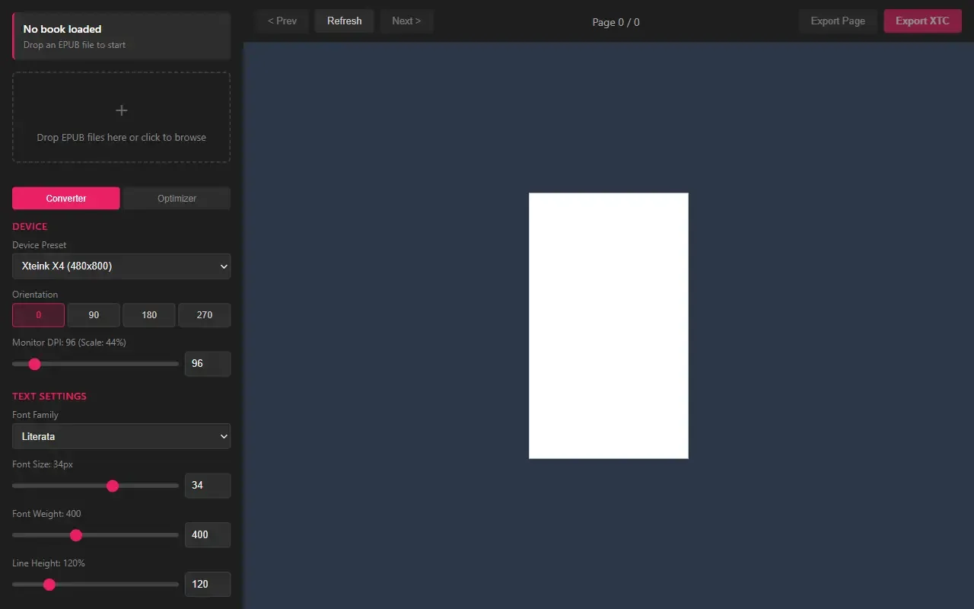Click the 'Page 0 / 0' indicator
Screen dimensions: 974x609
(x=616, y=22)
